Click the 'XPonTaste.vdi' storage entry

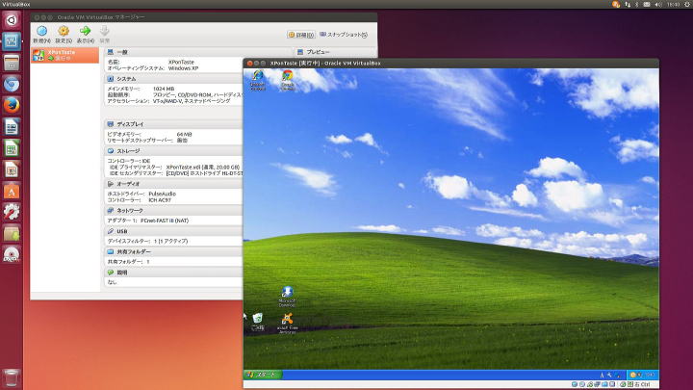[x=203, y=168]
